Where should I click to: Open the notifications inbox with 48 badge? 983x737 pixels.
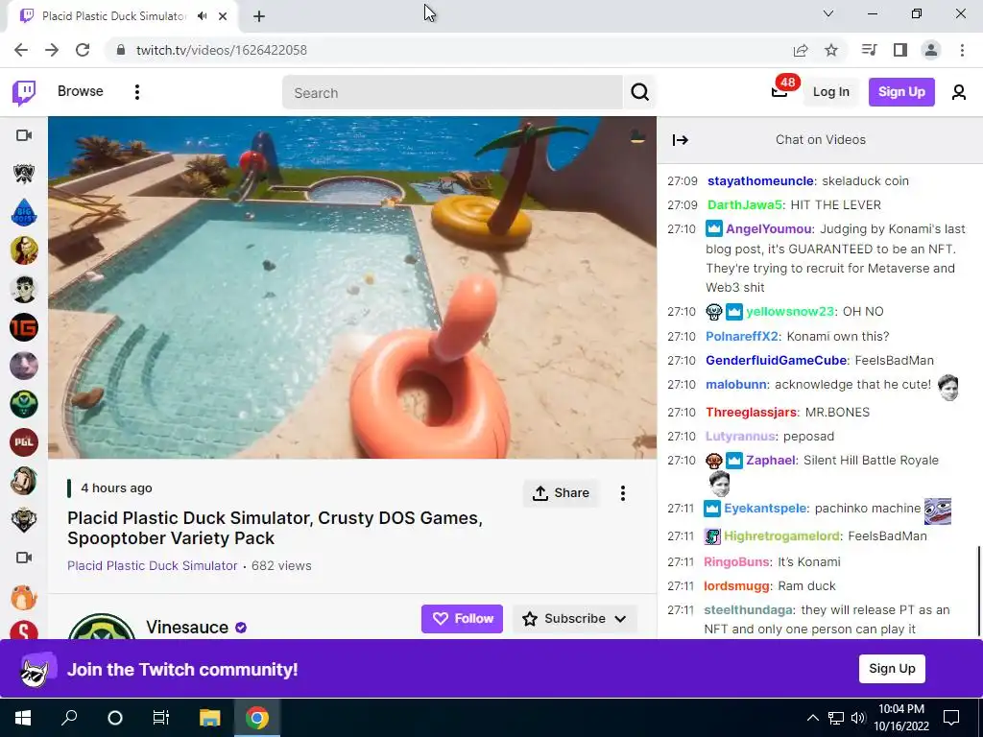click(779, 91)
